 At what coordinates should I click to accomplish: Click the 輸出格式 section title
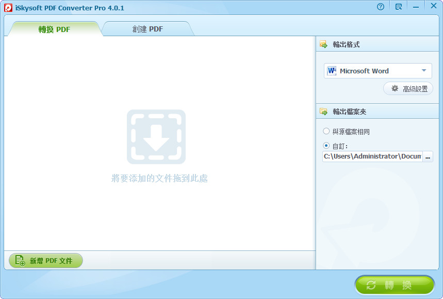coord(346,44)
